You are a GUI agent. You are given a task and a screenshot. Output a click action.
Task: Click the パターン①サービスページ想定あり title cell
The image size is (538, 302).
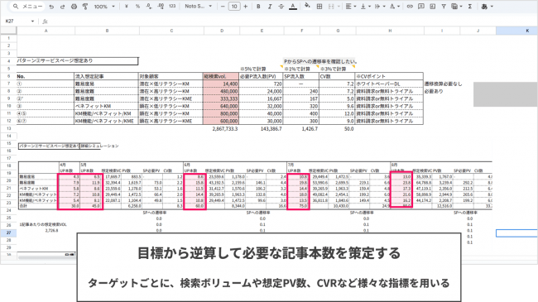[78, 60]
